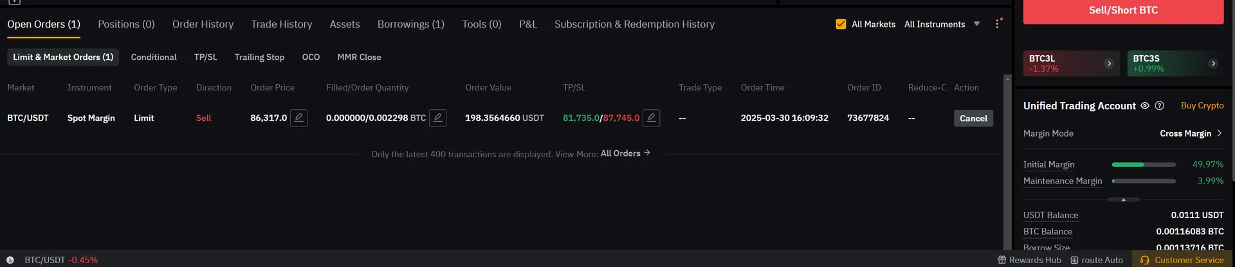This screenshot has width=1235, height=267.
Task: Edit TP/SL pencil icon
Action: (651, 118)
